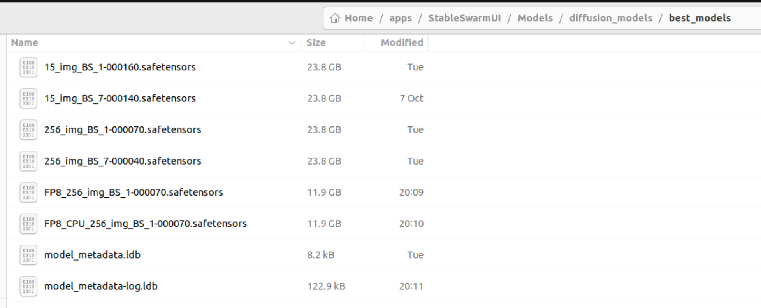The height and width of the screenshot is (308, 761).
Task: Click the model_metadata-log.ldb file icon
Action: [28, 287]
